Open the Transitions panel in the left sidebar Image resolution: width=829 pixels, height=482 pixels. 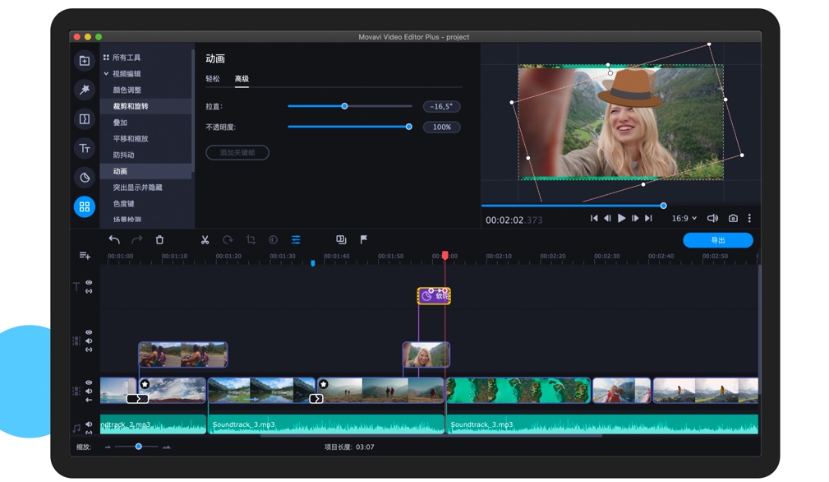[x=85, y=119]
